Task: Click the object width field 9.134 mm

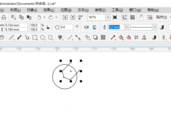Action: pos(16,25)
